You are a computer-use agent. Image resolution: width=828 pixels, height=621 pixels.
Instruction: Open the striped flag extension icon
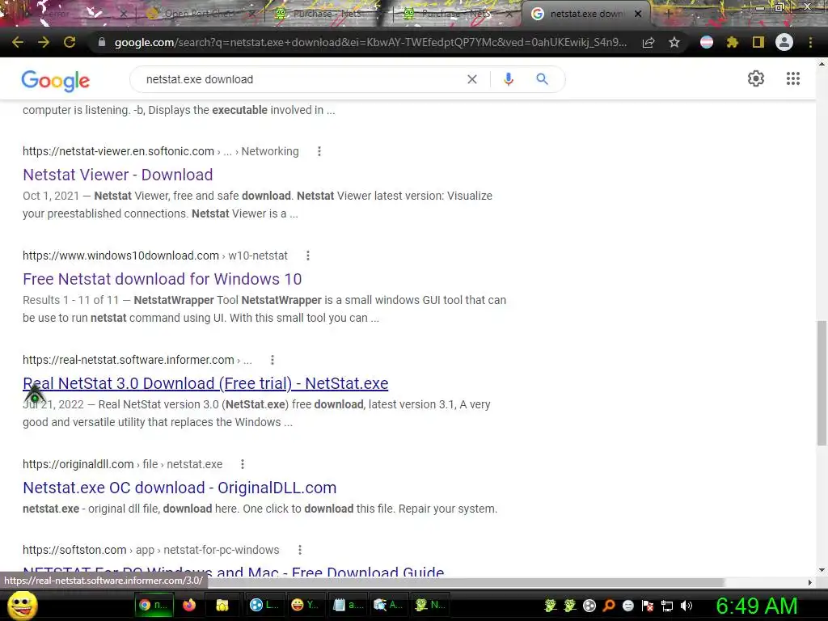(x=707, y=43)
